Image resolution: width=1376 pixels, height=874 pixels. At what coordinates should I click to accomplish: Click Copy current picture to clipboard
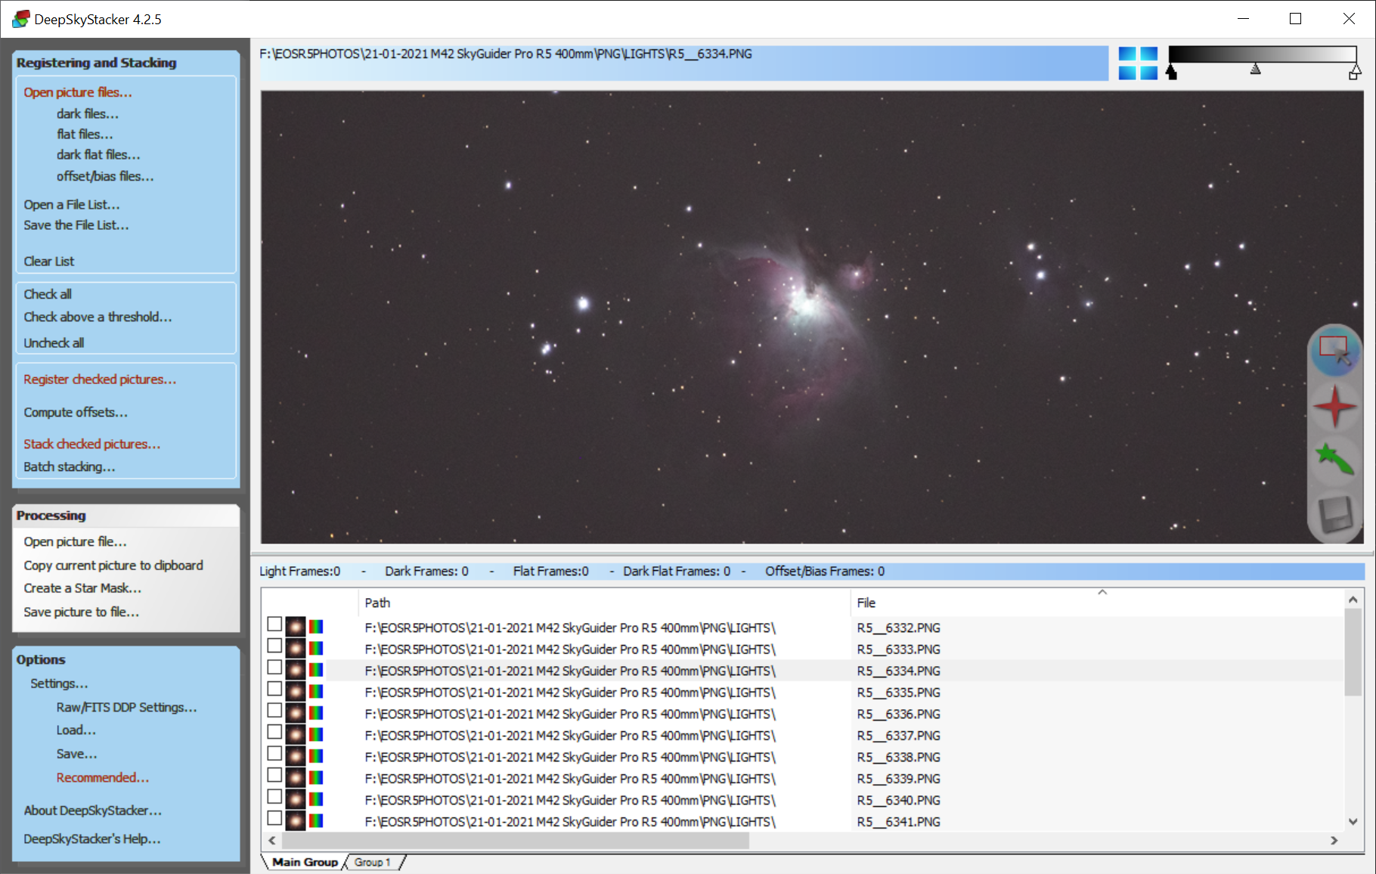click(113, 566)
